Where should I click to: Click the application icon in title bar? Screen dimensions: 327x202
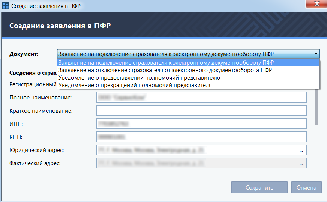pyautogui.click(x=5, y=6)
